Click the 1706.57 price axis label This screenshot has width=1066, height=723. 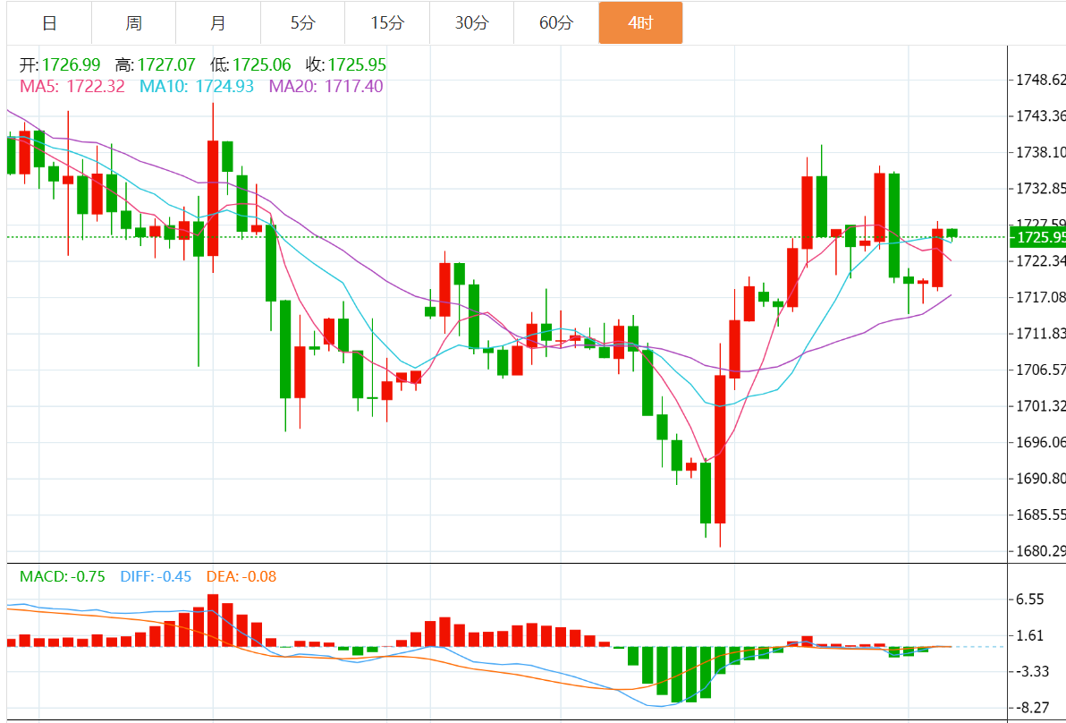pyautogui.click(x=1040, y=370)
